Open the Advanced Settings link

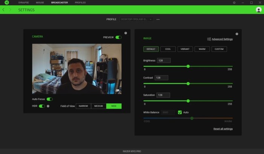click(x=222, y=39)
